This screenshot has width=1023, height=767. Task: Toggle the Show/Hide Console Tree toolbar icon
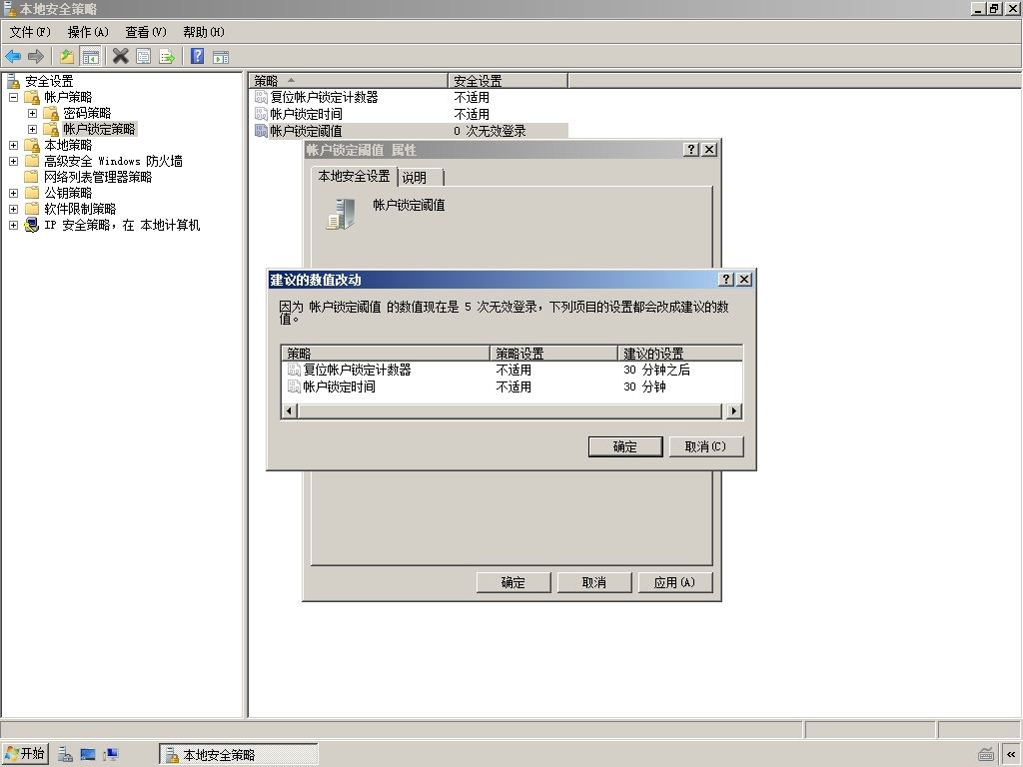coord(90,57)
